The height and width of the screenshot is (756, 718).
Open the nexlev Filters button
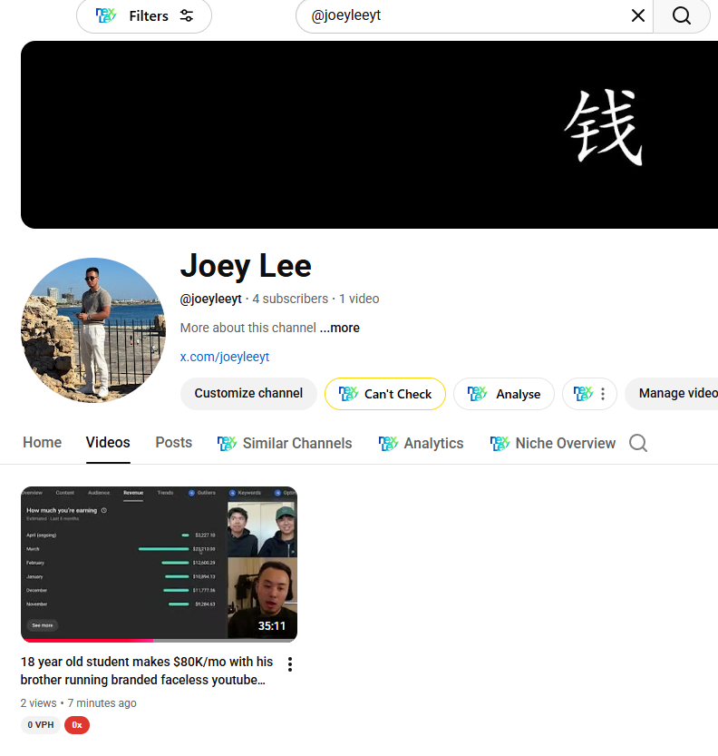click(144, 16)
